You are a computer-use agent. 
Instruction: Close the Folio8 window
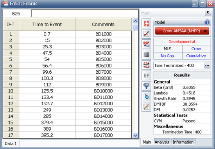tap(210, 4)
